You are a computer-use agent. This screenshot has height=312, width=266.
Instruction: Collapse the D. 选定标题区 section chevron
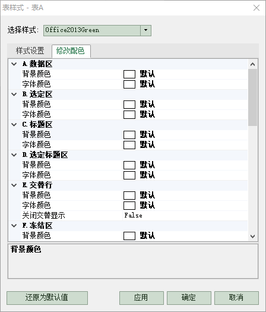coord(14,155)
